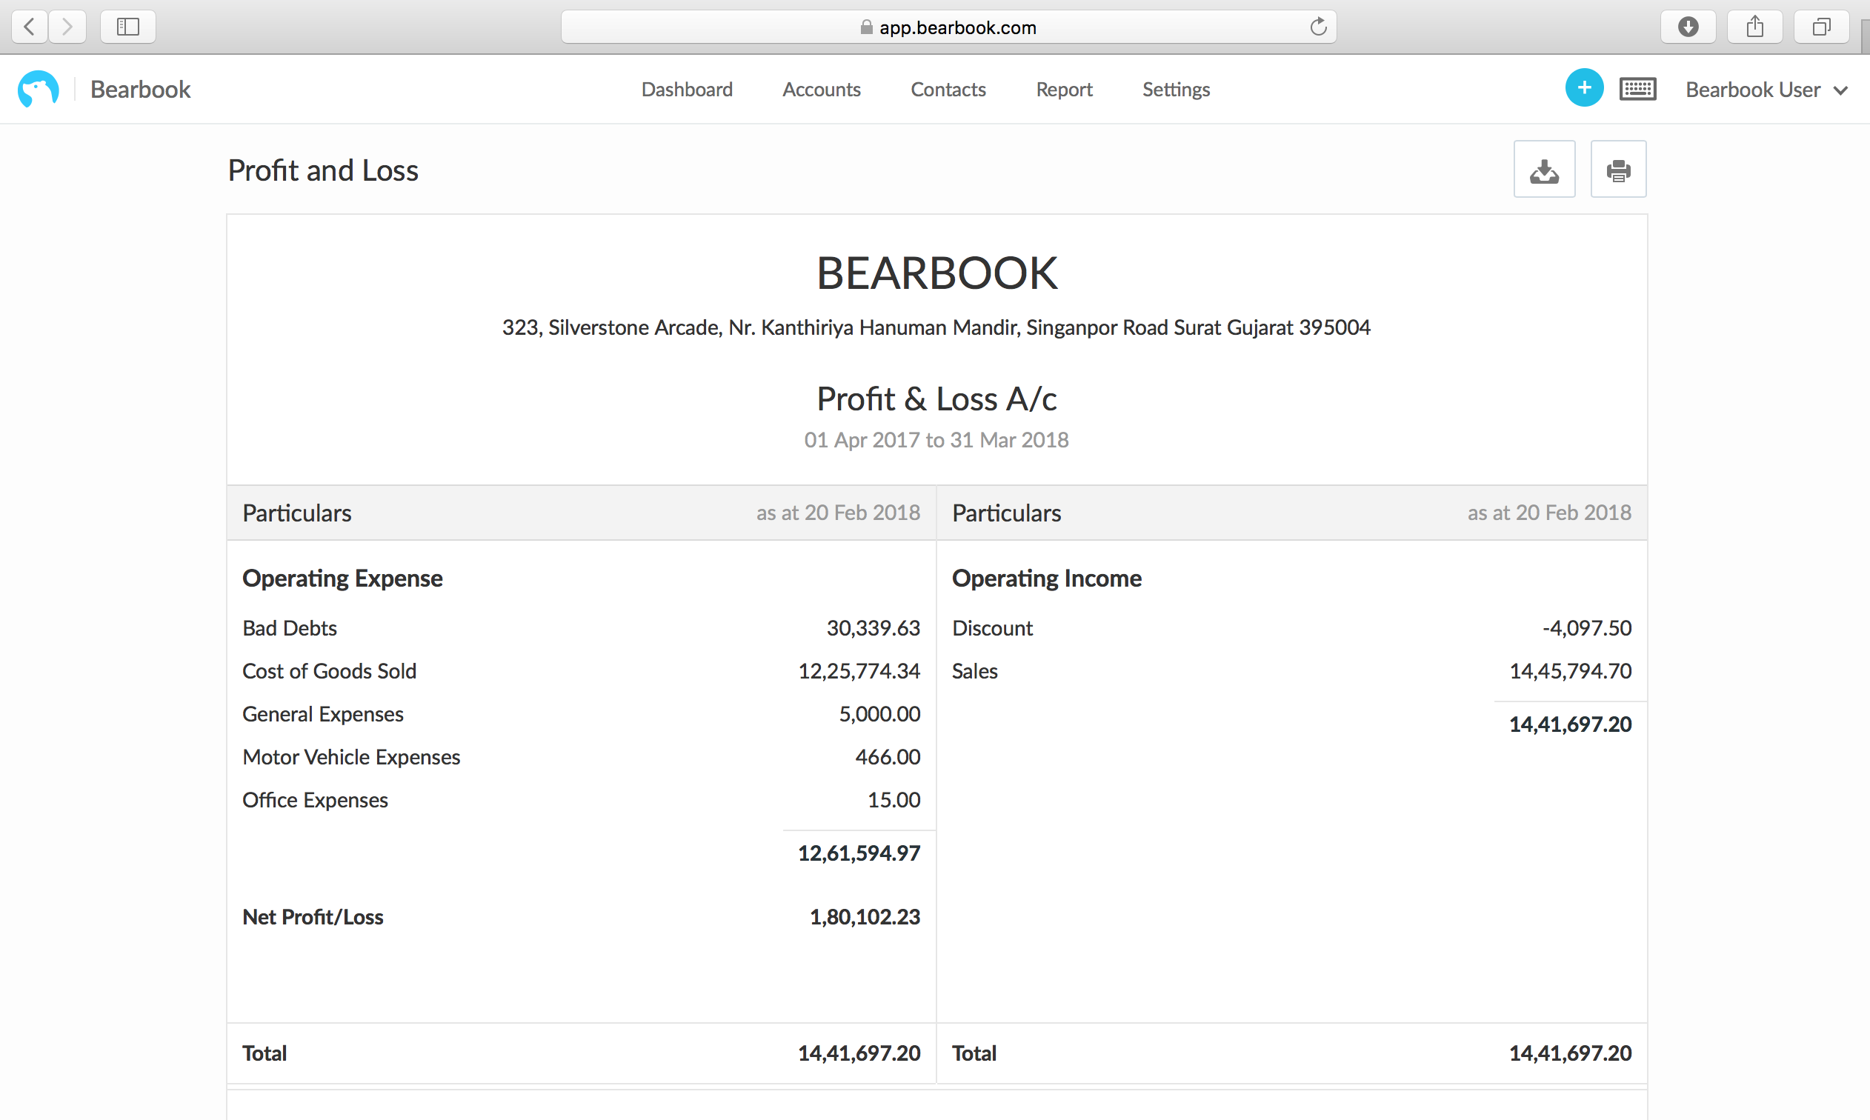Open the keyboard shortcuts icon

[x=1637, y=89]
